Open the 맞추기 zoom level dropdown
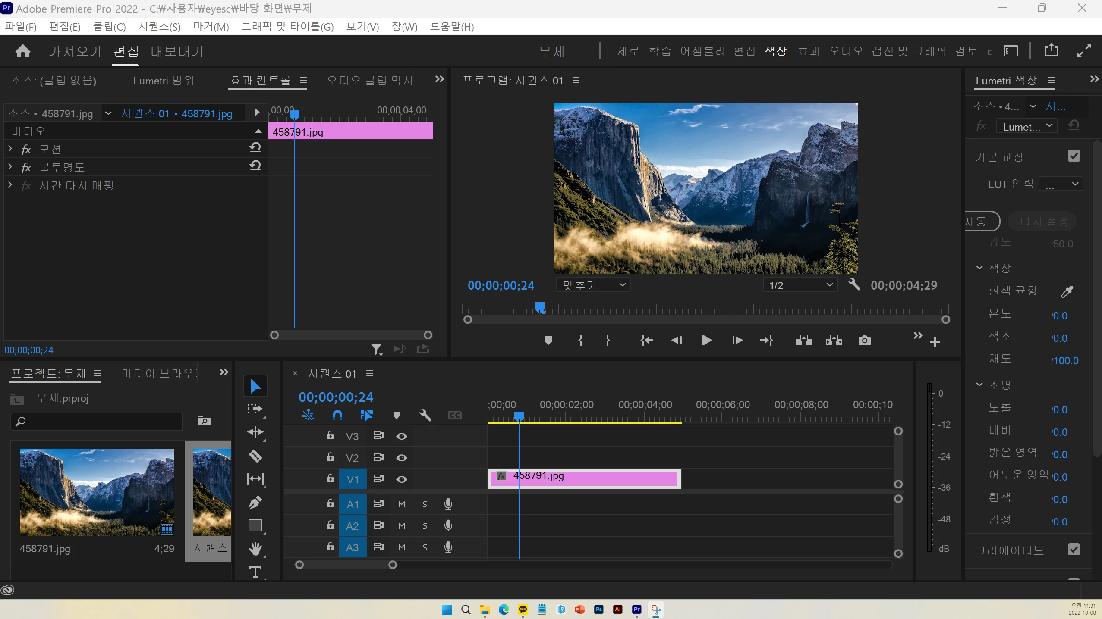Screen dimensions: 1102x619 (593, 285)
